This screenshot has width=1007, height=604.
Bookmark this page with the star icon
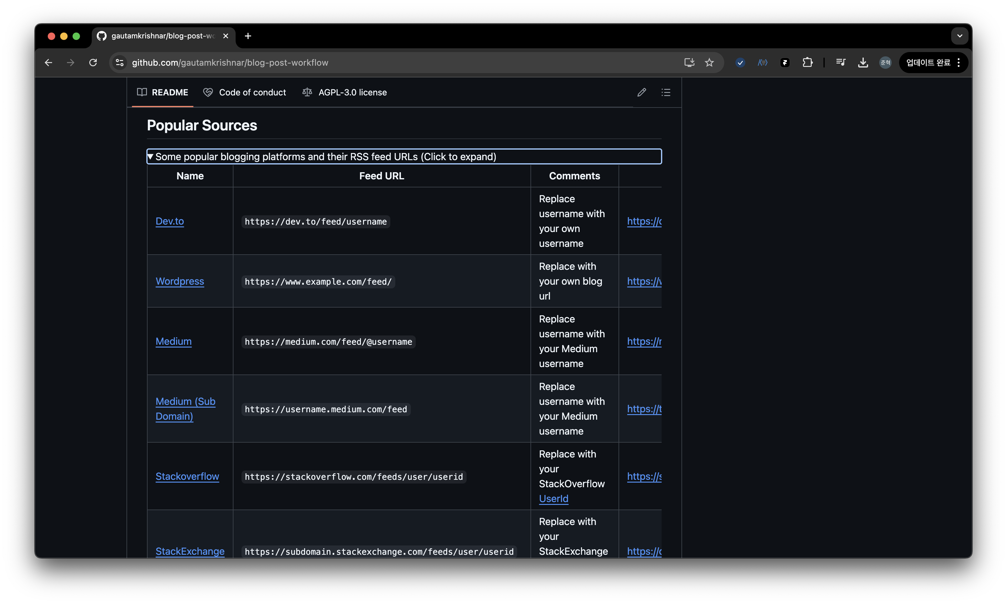710,63
